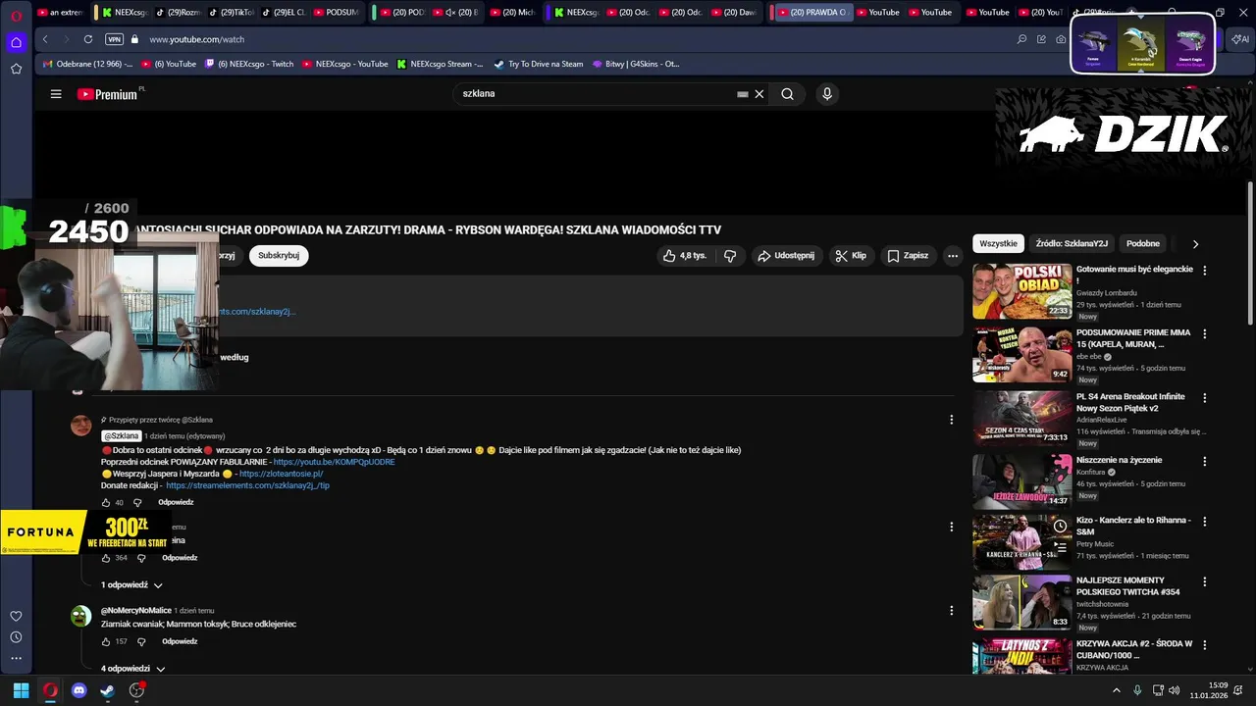This screenshot has width=1256, height=706.
Task: Reply to the pinned Szklana comment
Action: (x=176, y=502)
